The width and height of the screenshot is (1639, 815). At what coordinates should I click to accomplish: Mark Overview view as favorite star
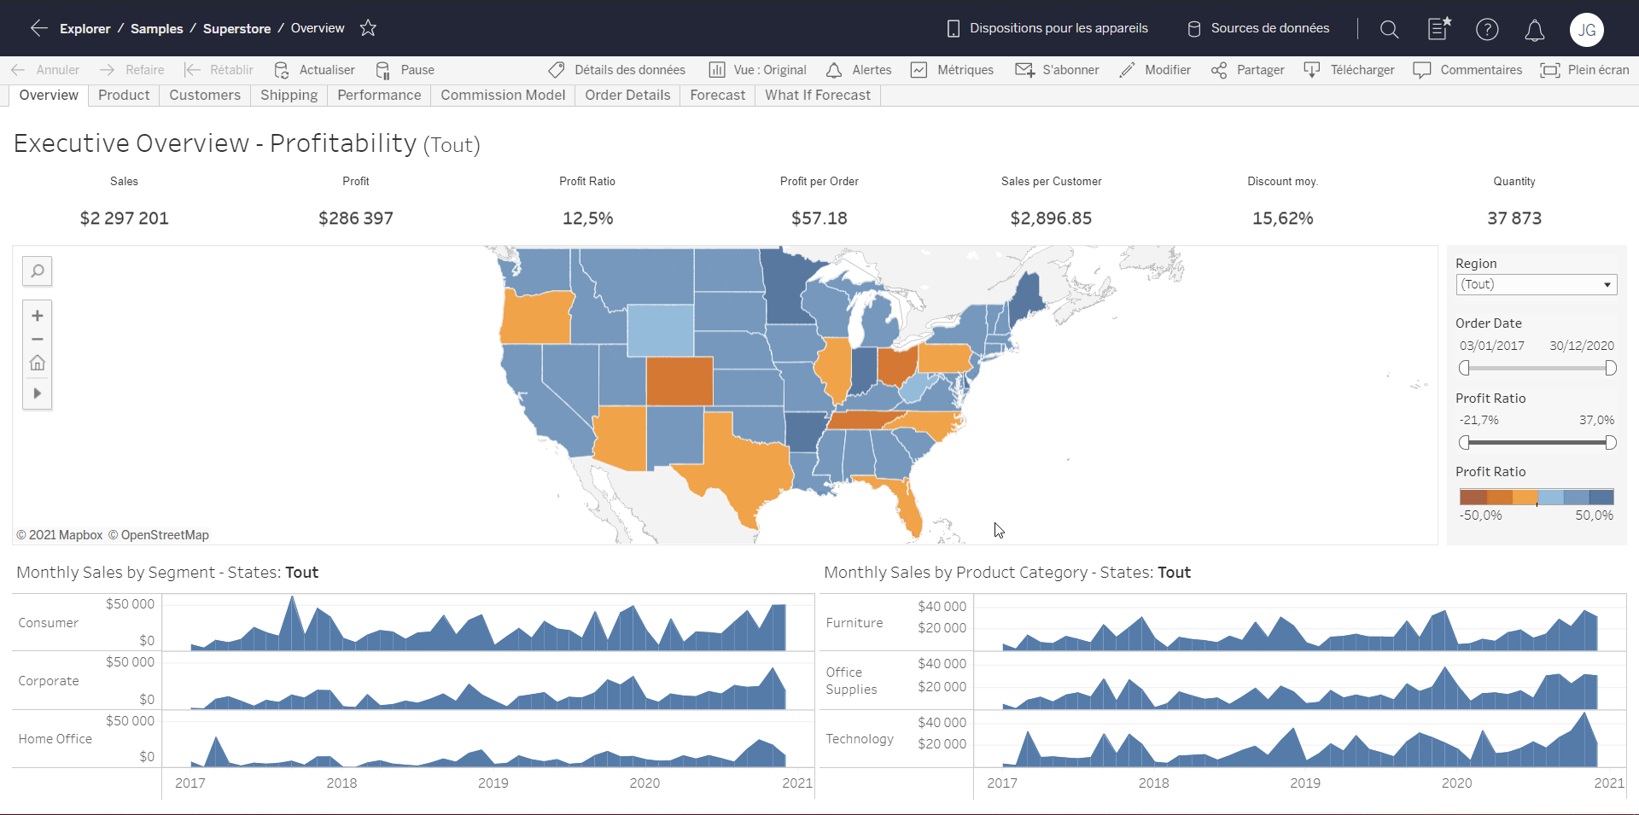click(368, 28)
